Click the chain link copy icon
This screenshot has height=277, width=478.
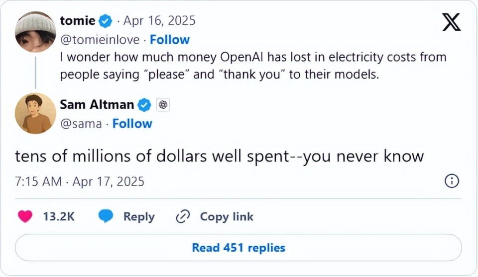click(183, 216)
